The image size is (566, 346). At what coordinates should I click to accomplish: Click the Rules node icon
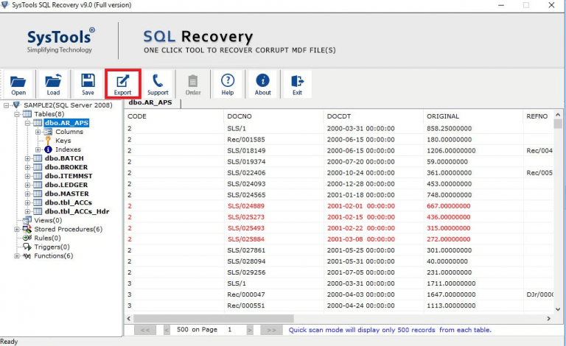tap(27, 238)
